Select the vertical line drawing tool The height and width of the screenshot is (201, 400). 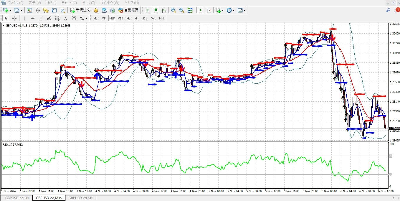point(24,18)
